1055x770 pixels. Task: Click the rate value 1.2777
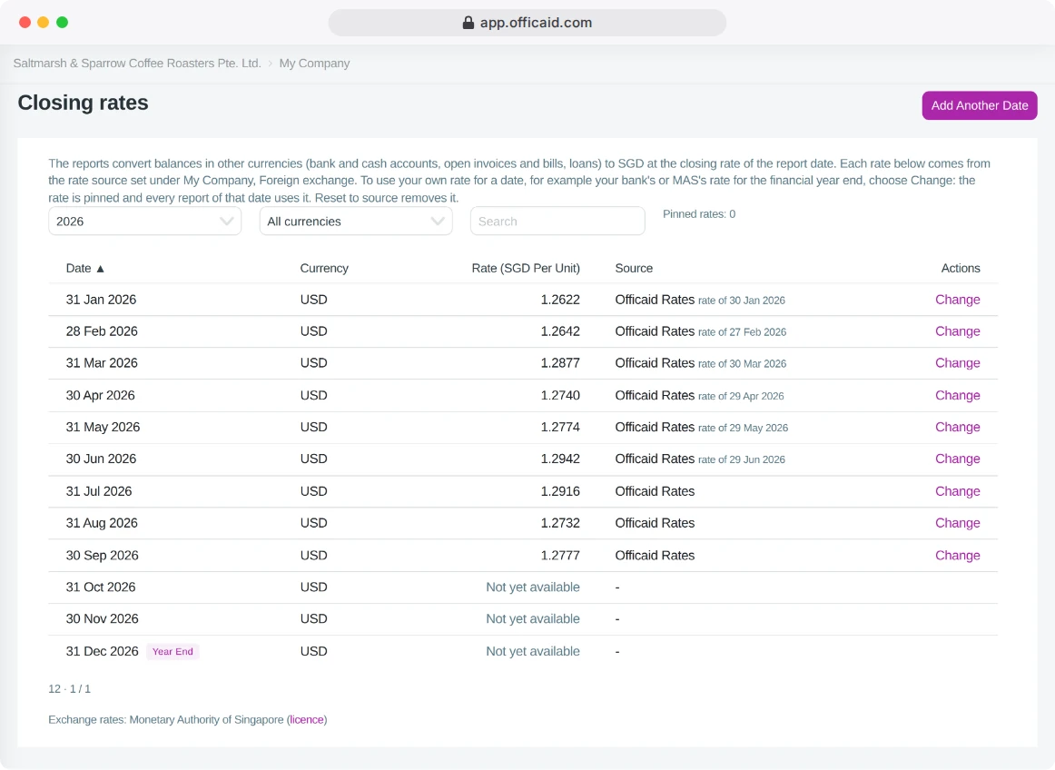pos(560,556)
